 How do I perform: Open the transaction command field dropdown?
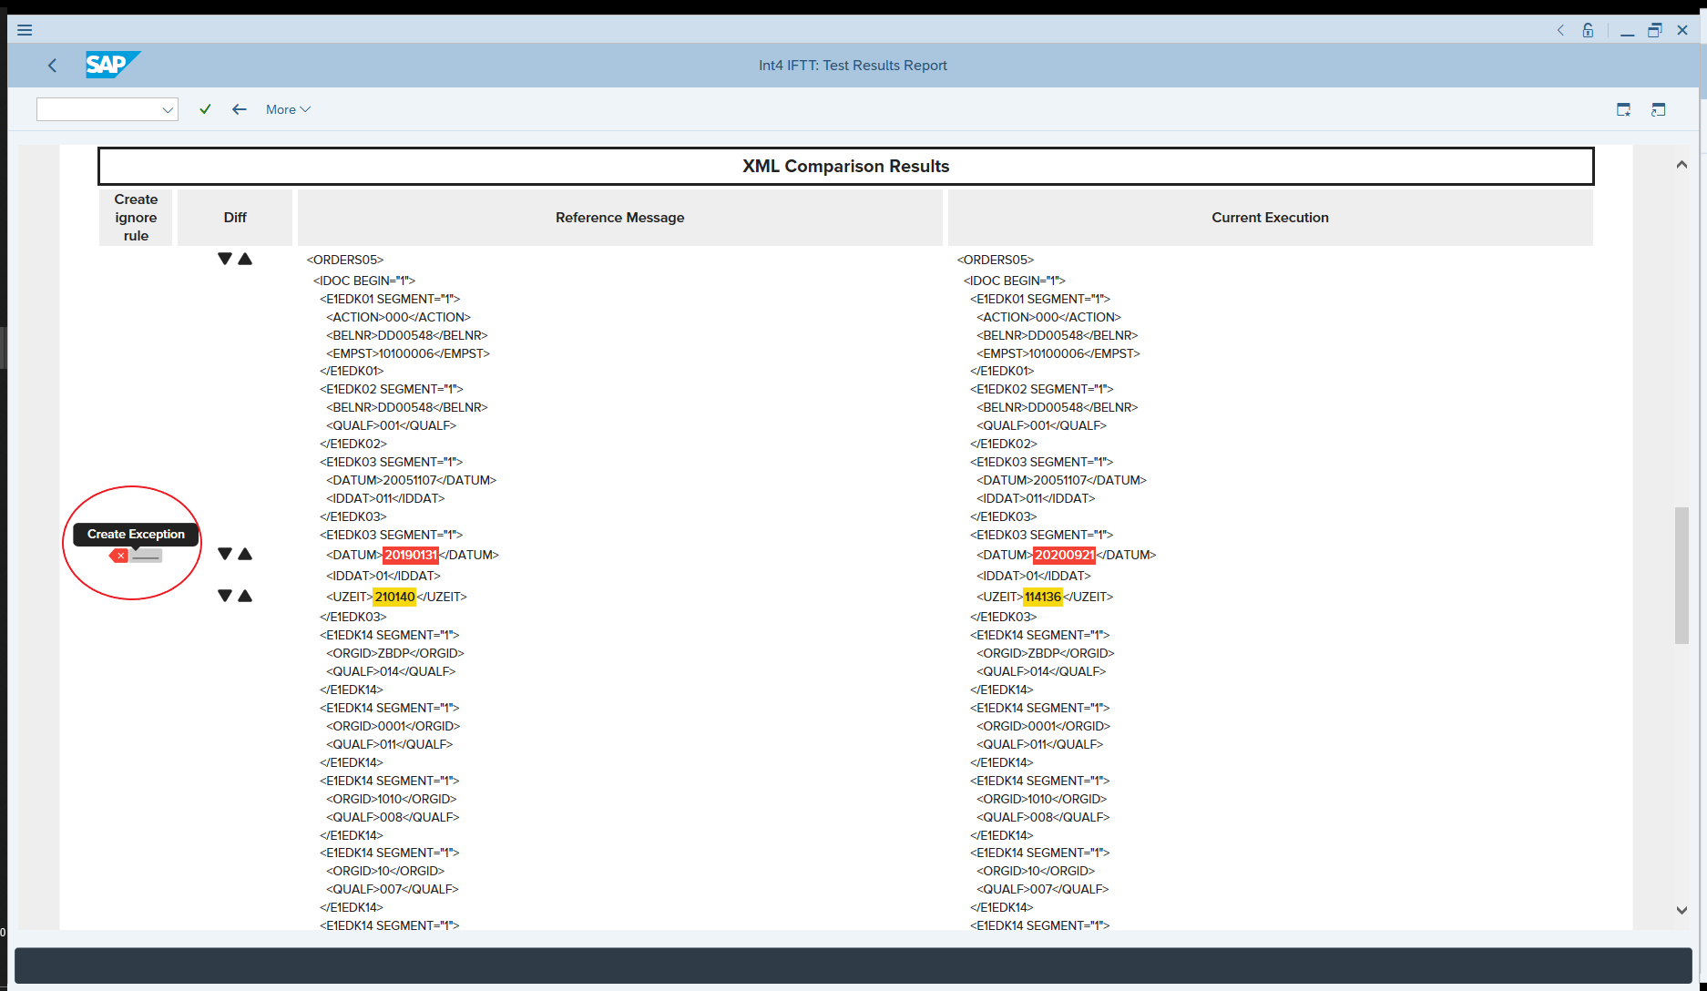click(x=168, y=109)
